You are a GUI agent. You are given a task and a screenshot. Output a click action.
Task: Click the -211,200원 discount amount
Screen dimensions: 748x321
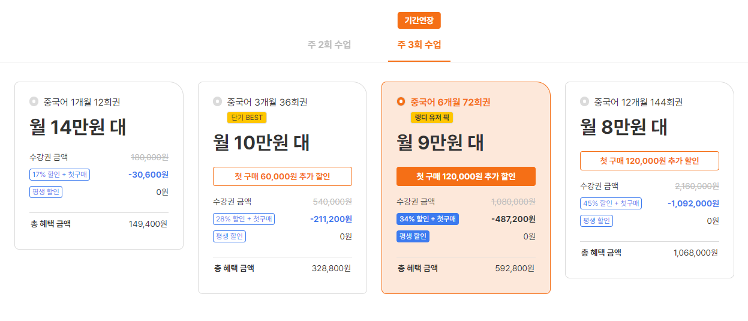[x=331, y=219]
